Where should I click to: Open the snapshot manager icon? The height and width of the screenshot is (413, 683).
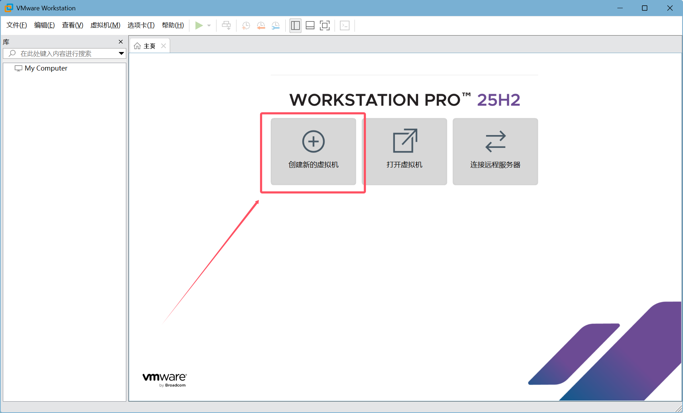click(x=276, y=25)
